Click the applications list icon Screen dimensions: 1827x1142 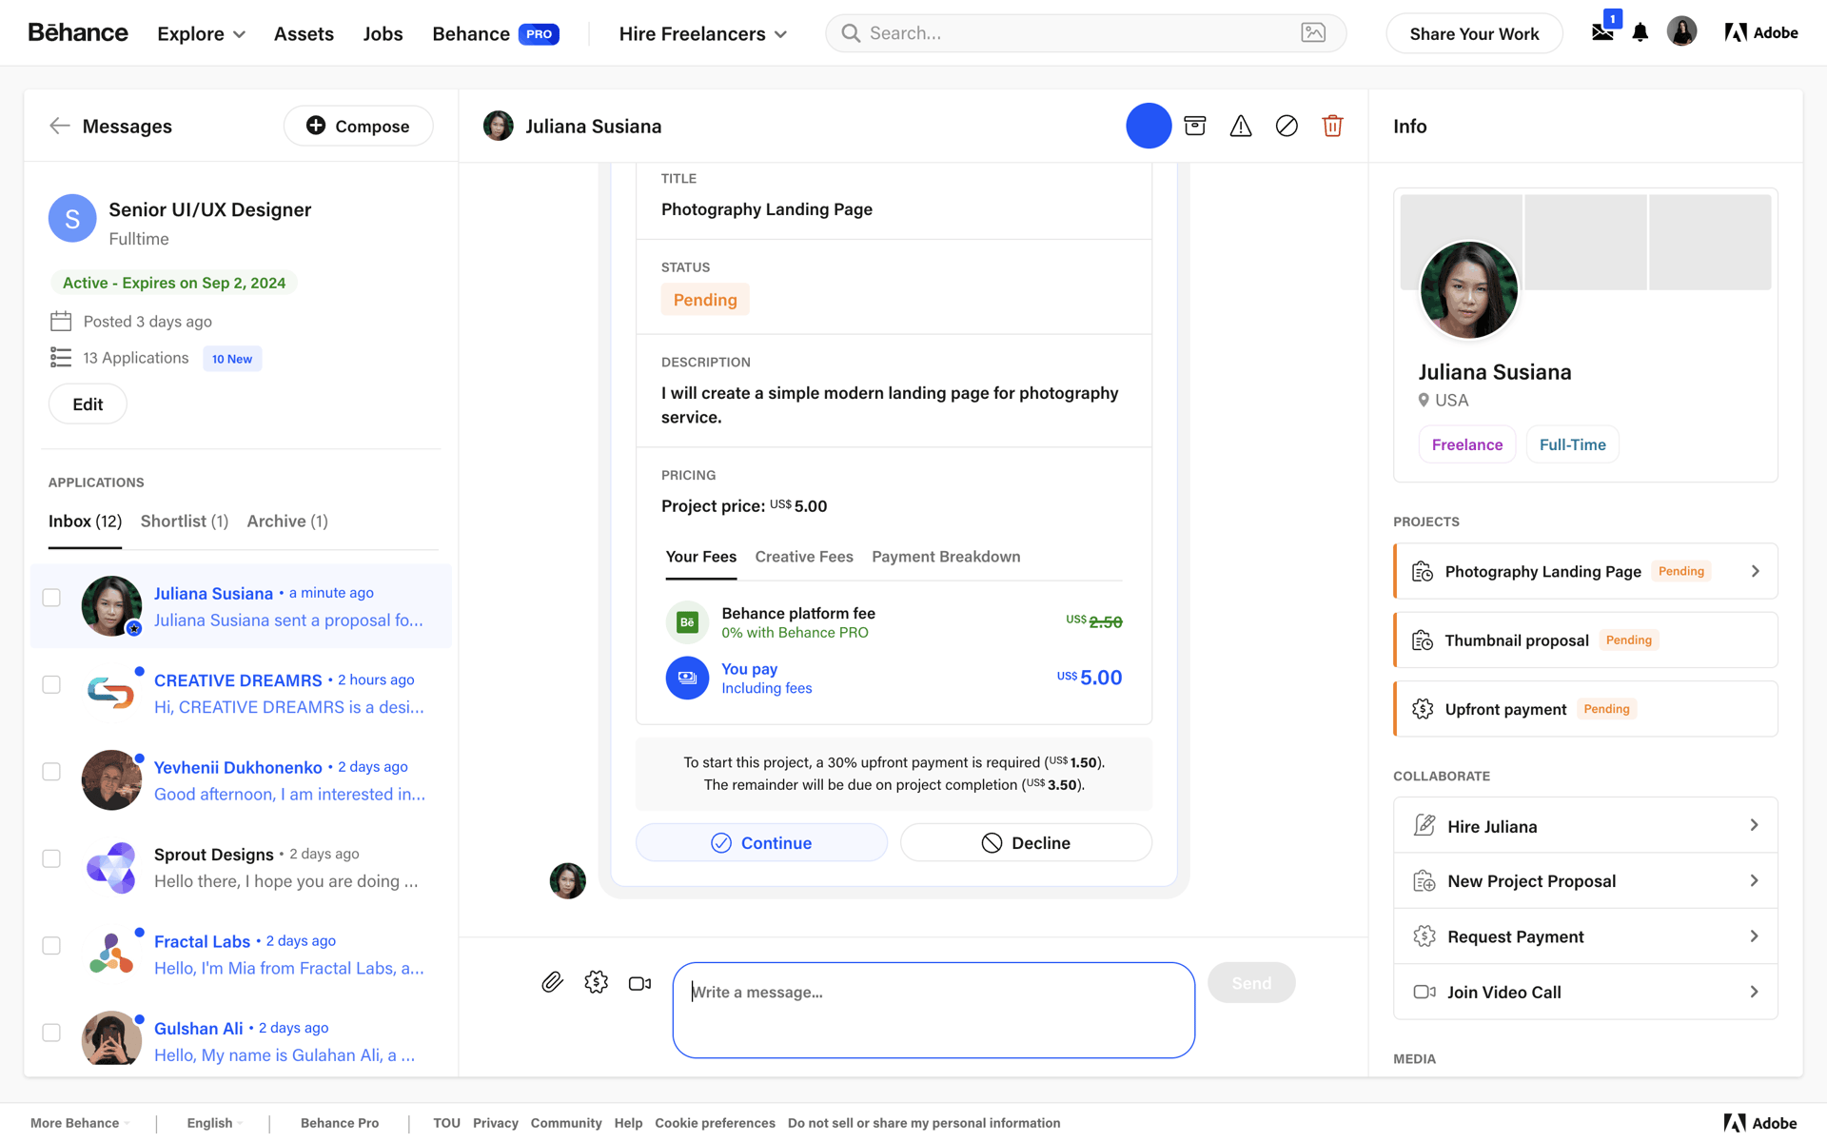61,358
